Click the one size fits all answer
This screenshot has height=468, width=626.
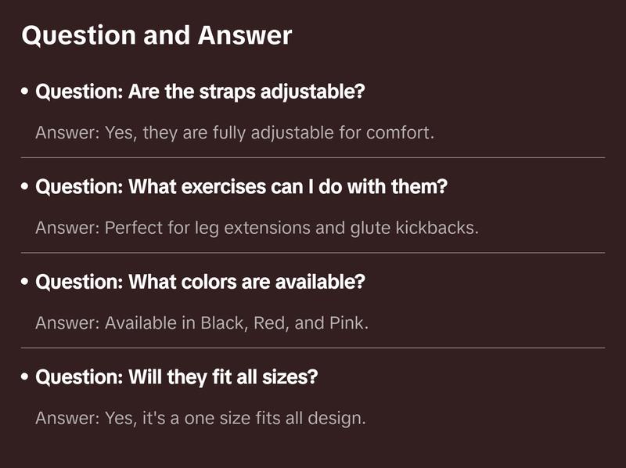(x=200, y=419)
